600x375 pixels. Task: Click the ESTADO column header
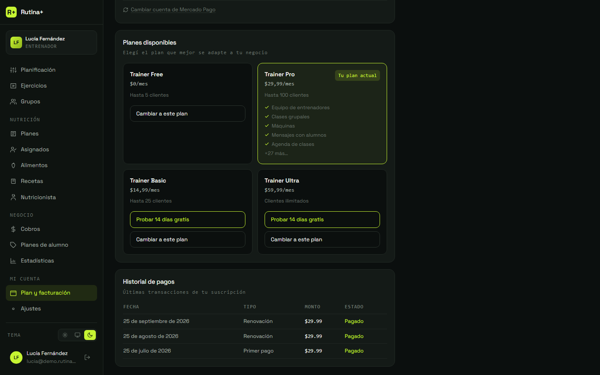tap(354, 307)
